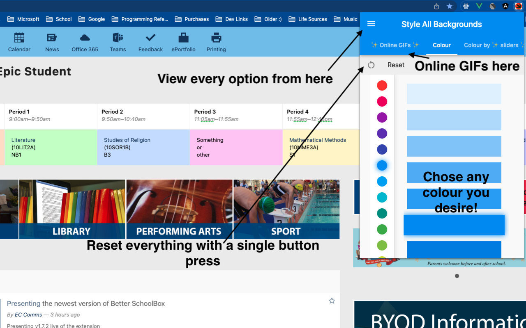
Task: Open the Teams icon
Action: (118, 38)
